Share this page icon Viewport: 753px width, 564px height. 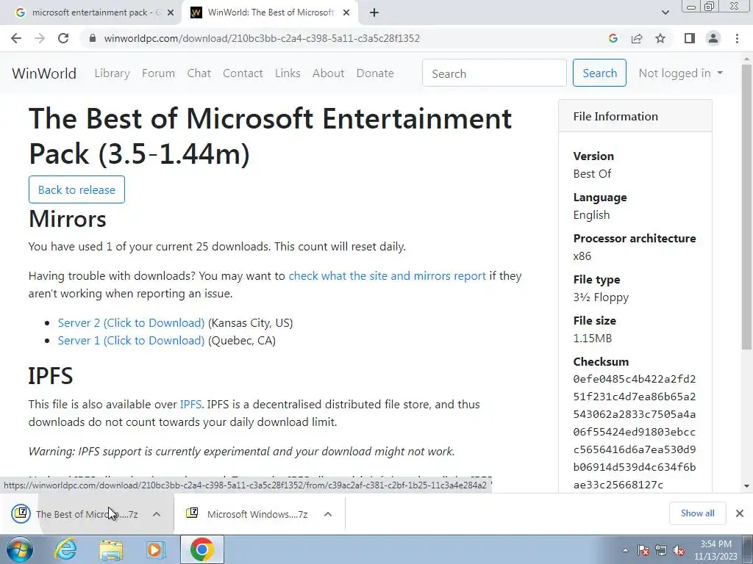coord(637,38)
